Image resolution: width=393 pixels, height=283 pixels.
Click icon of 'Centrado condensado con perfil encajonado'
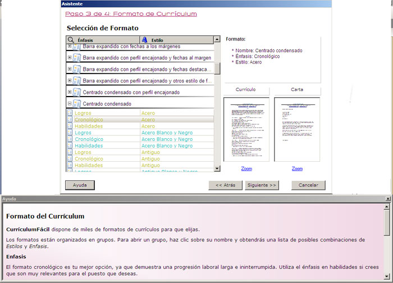pyautogui.click(x=77, y=92)
